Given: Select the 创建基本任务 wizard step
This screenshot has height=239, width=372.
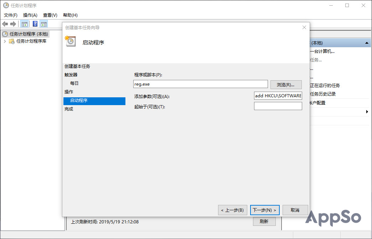Looking at the screenshot, I should tap(77, 66).
